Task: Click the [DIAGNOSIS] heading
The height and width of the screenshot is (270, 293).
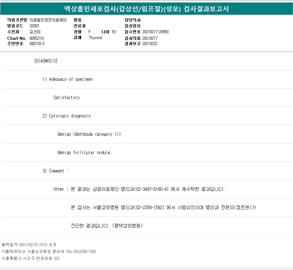Action: pyautogui.click(x=46, y=61)
